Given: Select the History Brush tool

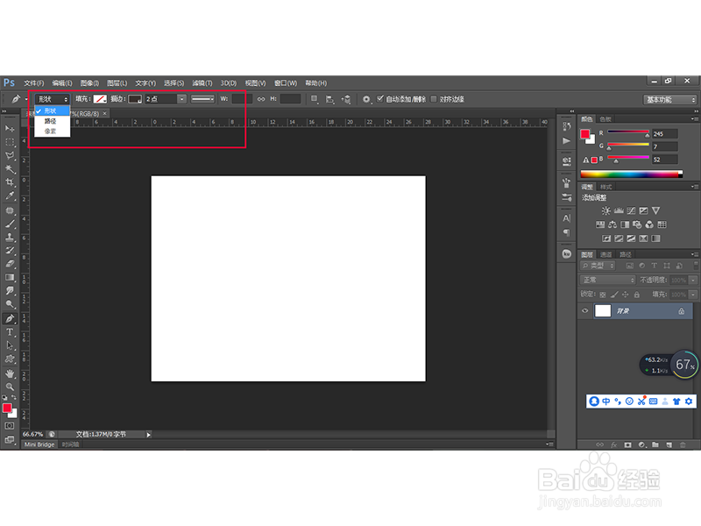Looking at the screenshot, I should 10,251.
